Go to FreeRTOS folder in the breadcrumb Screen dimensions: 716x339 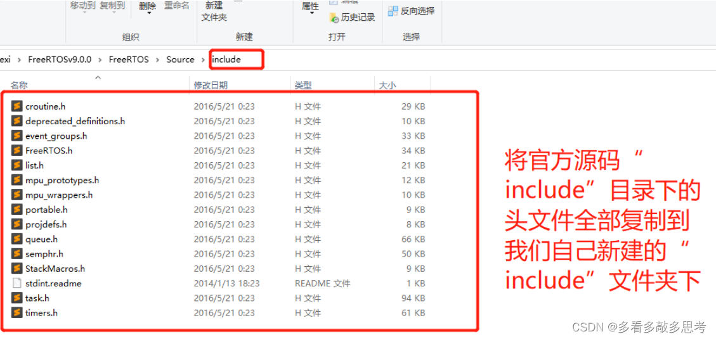129,60
